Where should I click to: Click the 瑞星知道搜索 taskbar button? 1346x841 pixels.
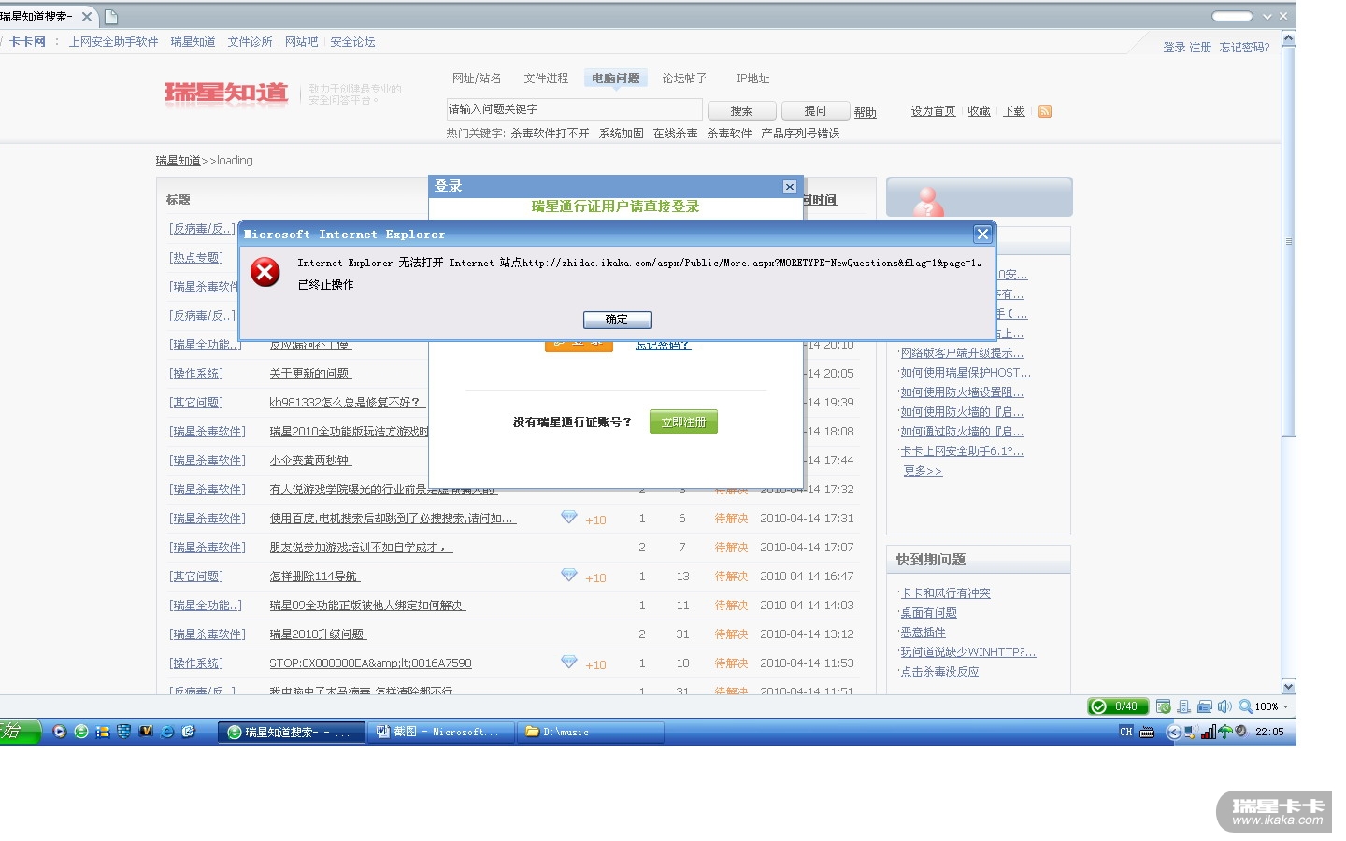pos(292,732)
